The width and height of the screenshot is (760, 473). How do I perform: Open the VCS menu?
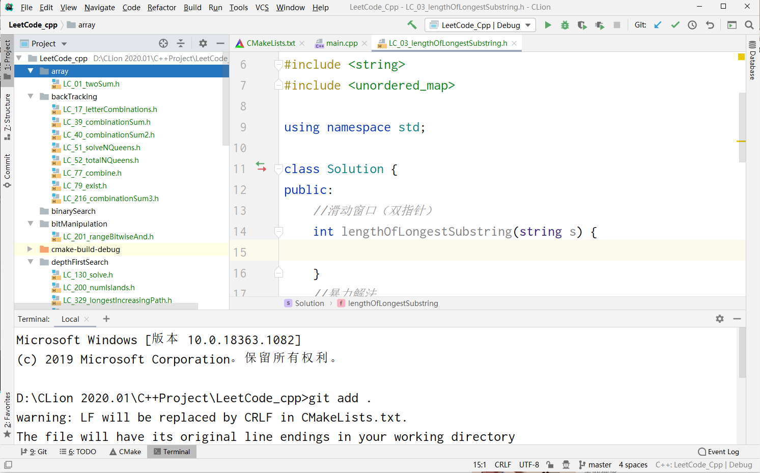tap(262, 7)
